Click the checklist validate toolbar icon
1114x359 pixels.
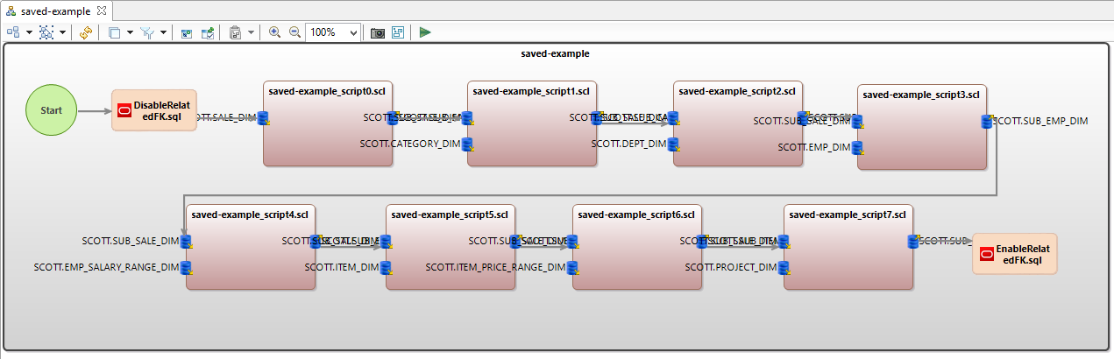click(209, 32)
